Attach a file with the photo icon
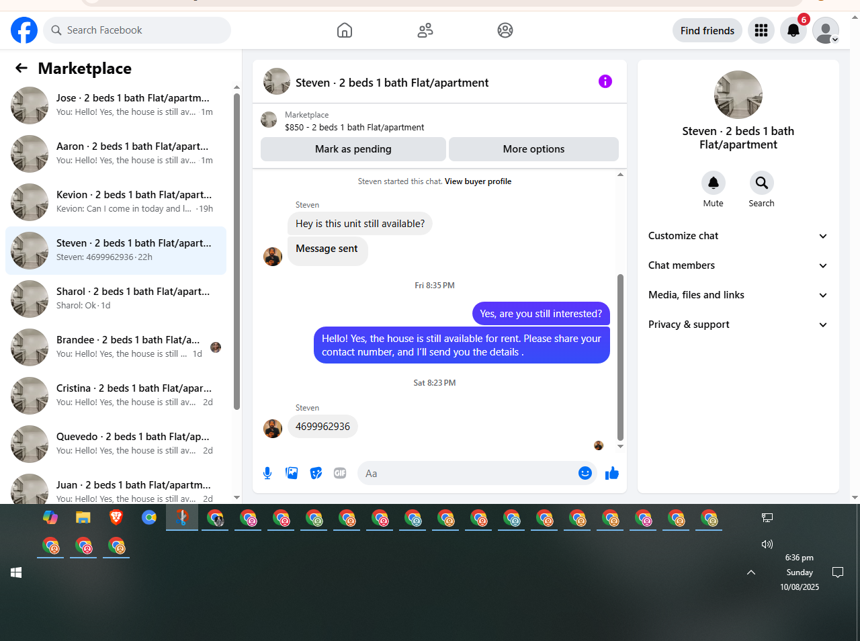This screenshot has height=641, width=860. click(292, 473)
